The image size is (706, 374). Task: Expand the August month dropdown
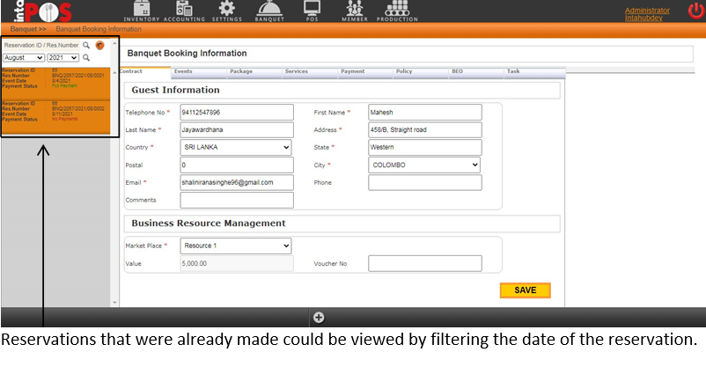[24, 57]
